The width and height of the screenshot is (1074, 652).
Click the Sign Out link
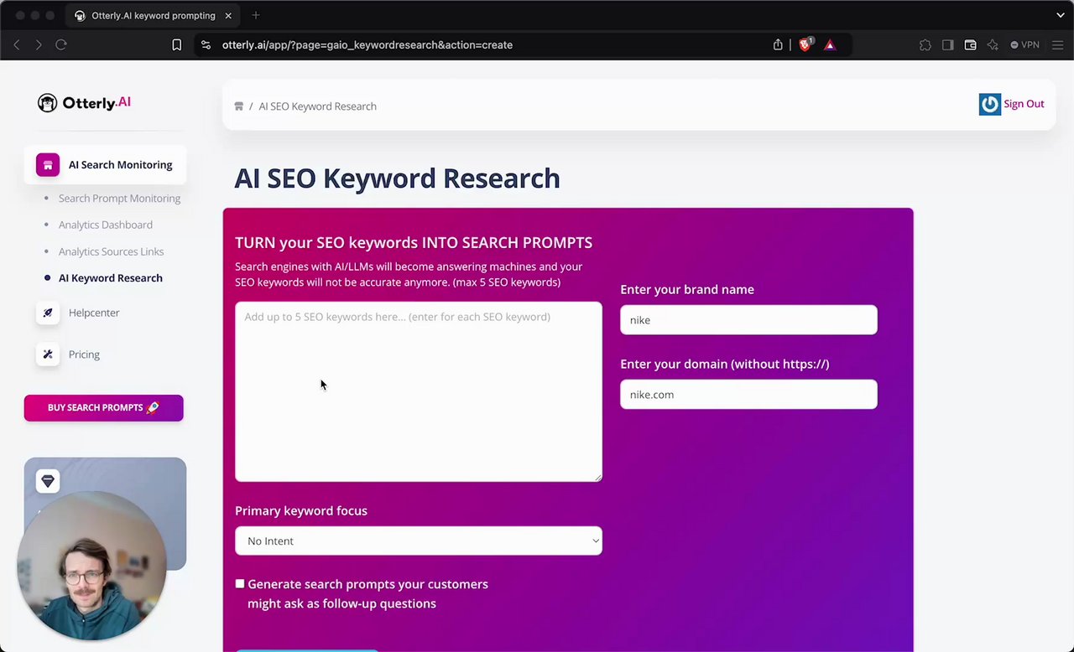pos(1024,104)
